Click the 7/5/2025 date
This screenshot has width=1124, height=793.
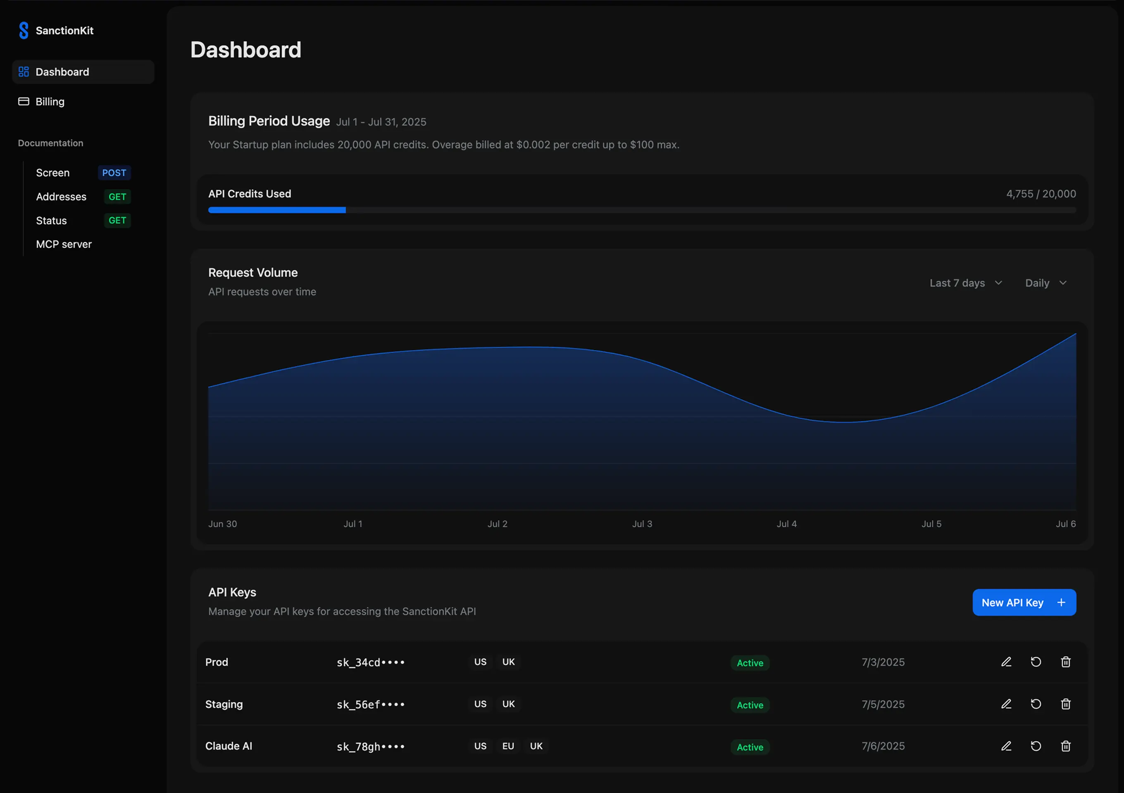883,704
